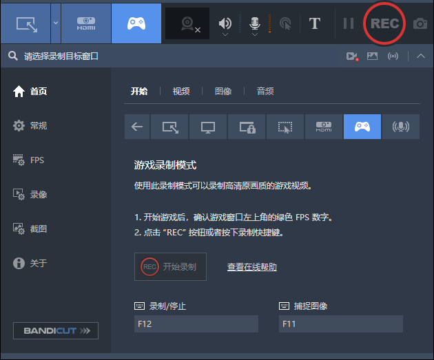
Task: Start recording with top REC button
Action: pos(384,23)
